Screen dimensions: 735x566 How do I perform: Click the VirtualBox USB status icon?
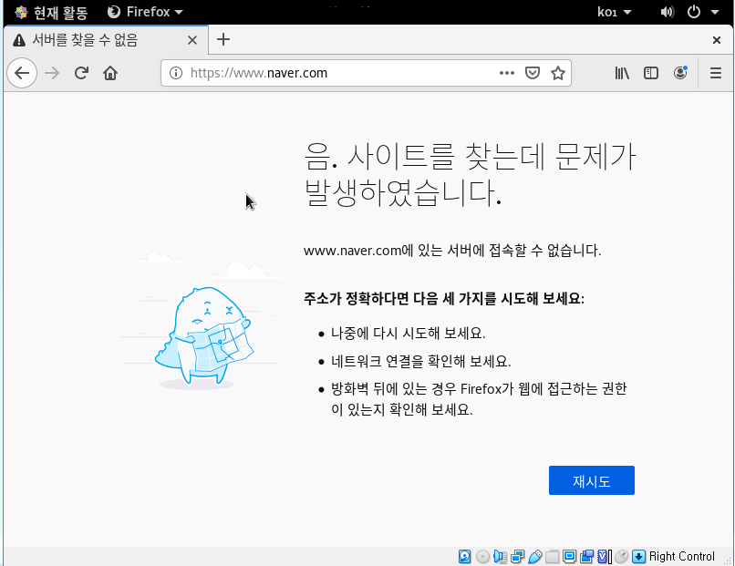(535, 556)
